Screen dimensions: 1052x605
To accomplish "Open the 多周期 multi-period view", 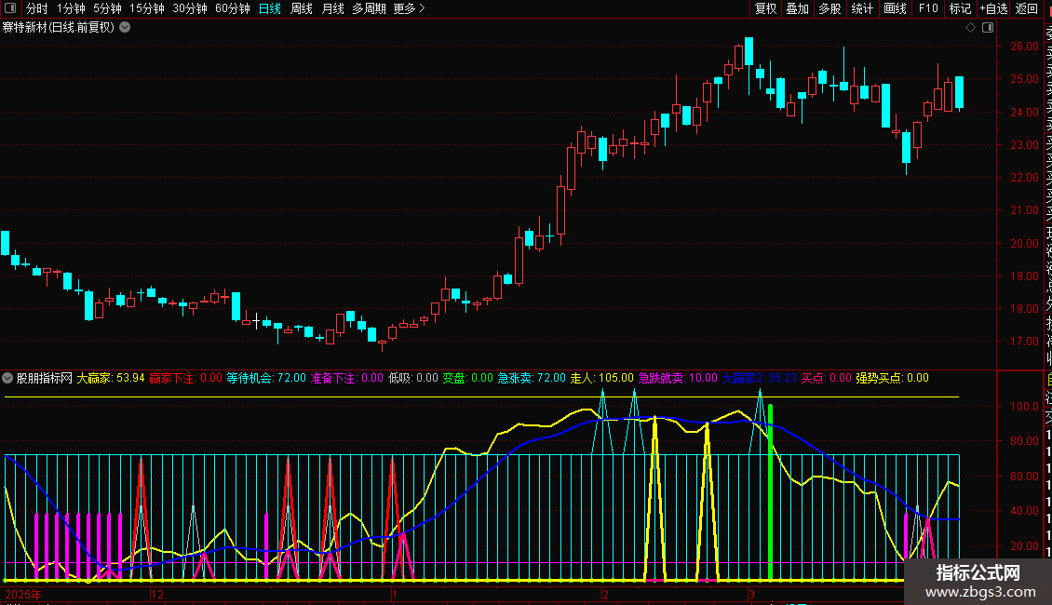I will coord(369,8).
